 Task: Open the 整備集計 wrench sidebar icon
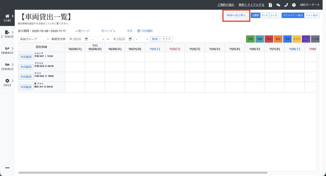[7, 48]
